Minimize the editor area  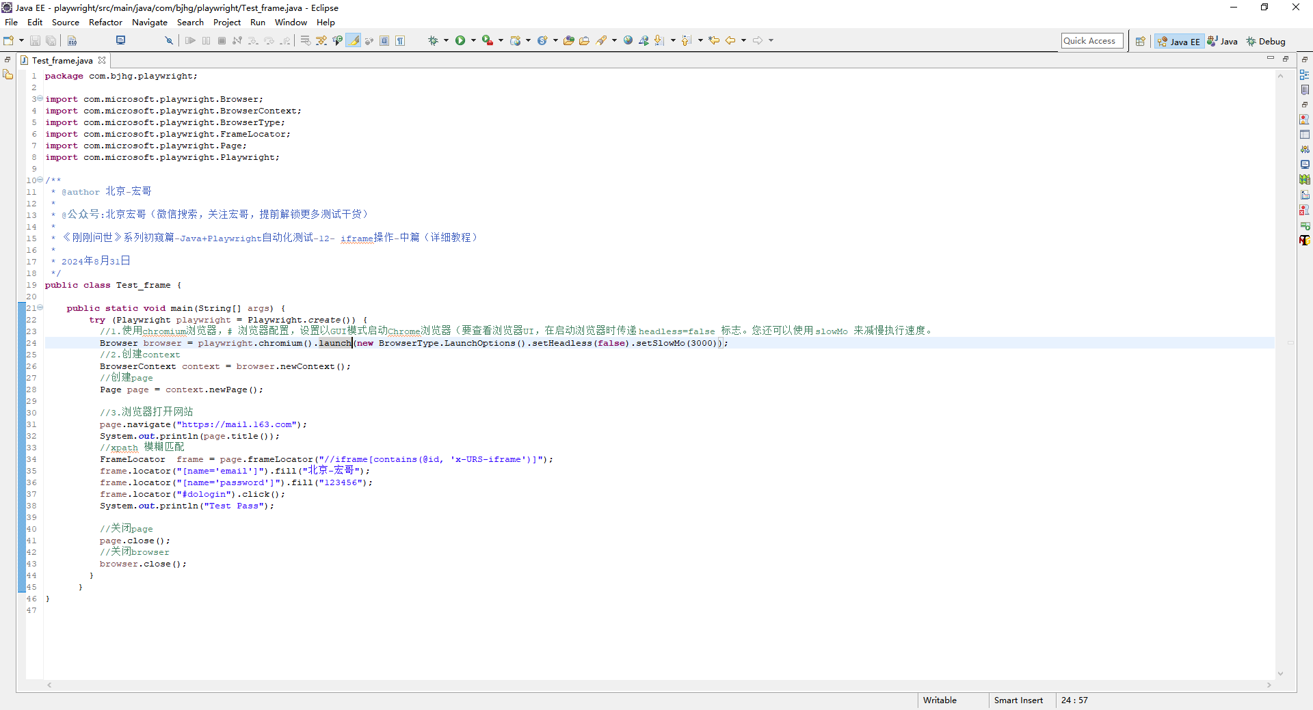pos(1271,59)
